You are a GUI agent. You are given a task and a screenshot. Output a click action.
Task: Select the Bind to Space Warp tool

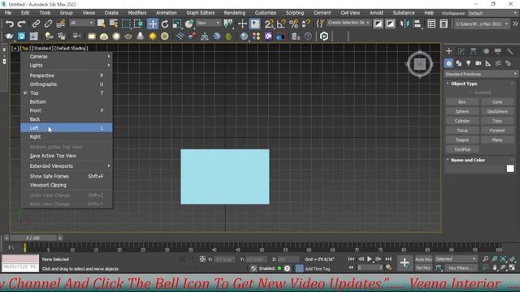60,24
